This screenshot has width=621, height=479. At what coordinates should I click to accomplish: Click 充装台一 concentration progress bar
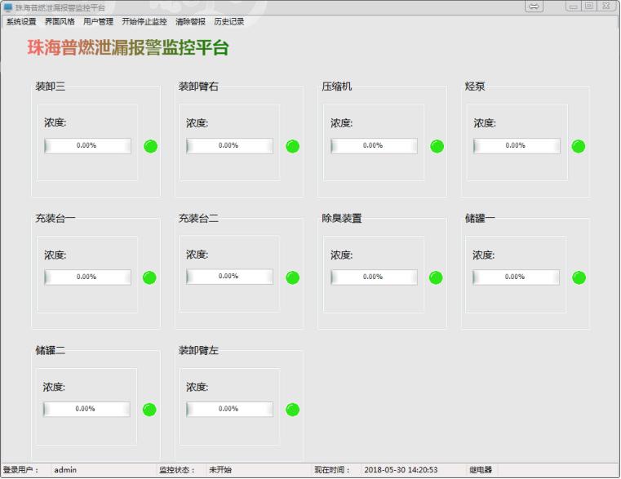(x=87, y=277)
